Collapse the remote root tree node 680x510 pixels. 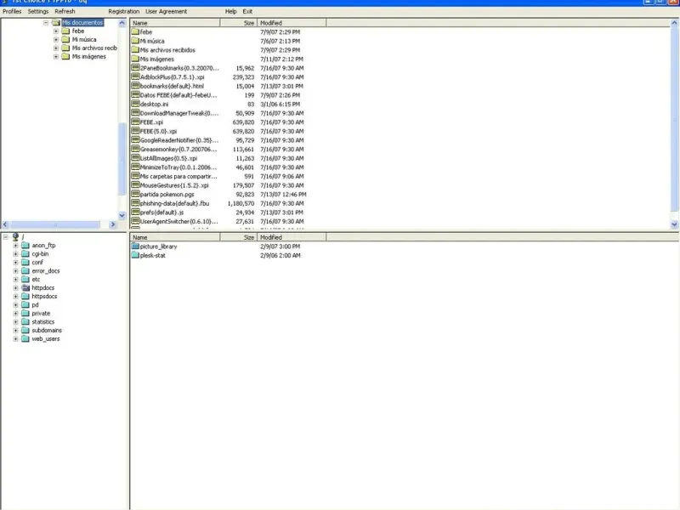point(6,237)
